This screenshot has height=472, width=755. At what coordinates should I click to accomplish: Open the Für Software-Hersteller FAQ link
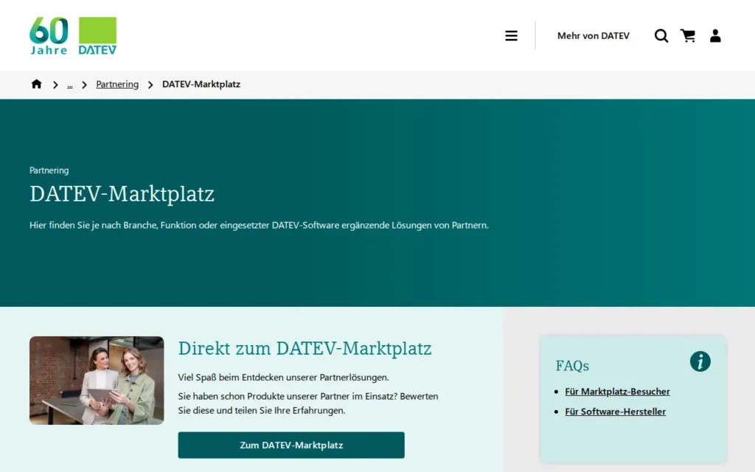616,412
